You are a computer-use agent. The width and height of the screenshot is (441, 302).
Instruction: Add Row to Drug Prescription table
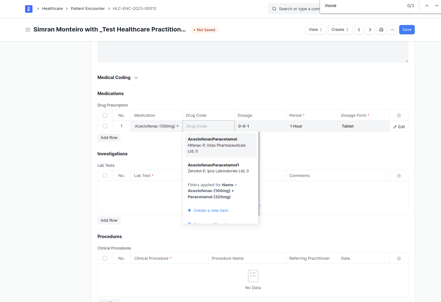pos(109,138)
